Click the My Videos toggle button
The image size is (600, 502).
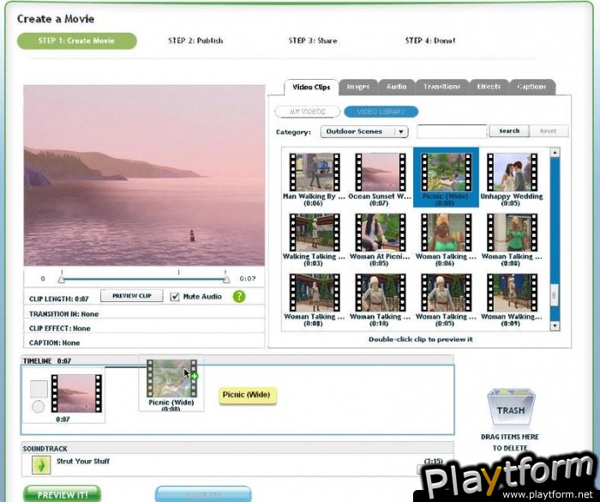click(307, 112)
